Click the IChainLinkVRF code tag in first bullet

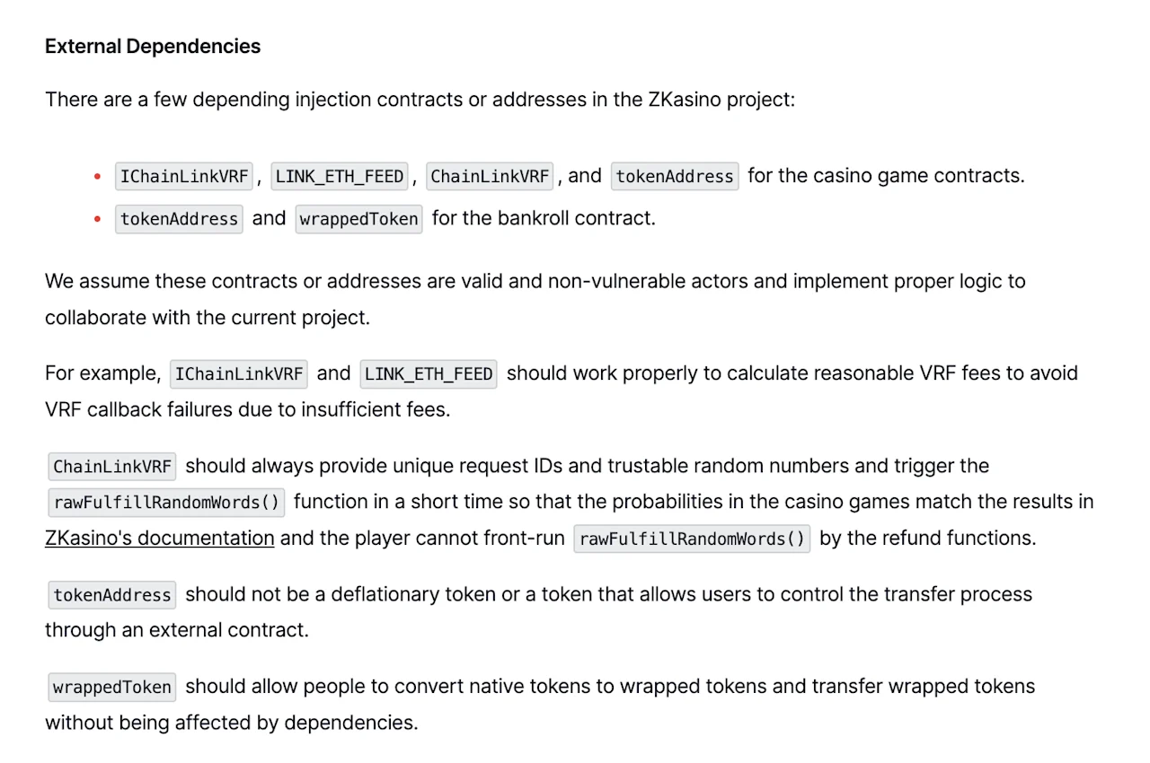(x=184, y=176)
